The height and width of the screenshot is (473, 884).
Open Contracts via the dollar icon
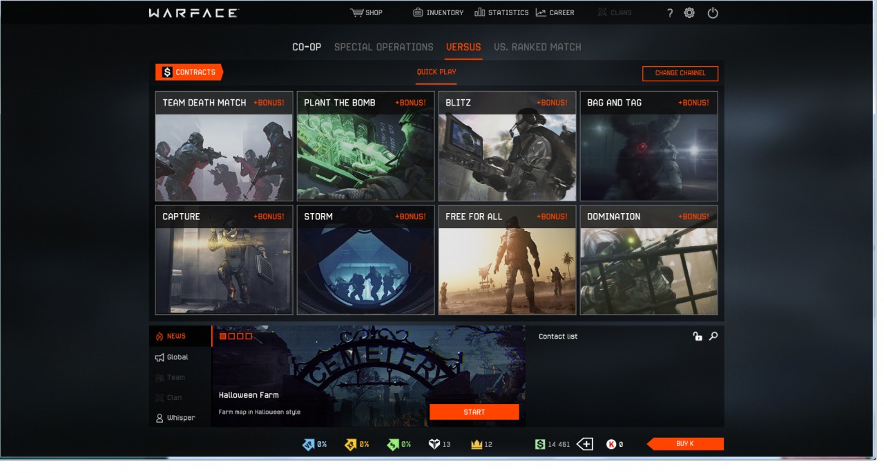pos(167,72)
